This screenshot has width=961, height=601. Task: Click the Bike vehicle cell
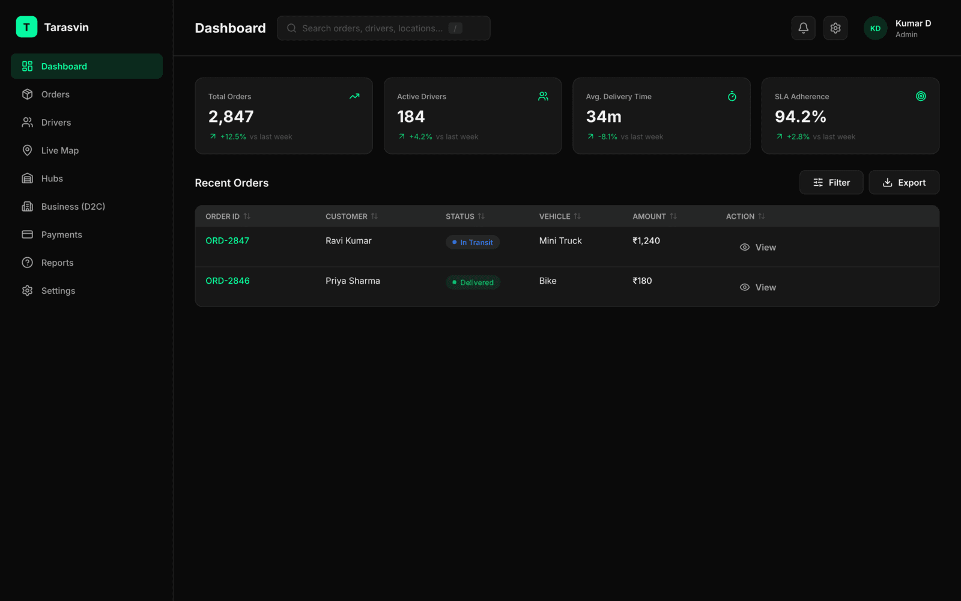coord(548,281)
